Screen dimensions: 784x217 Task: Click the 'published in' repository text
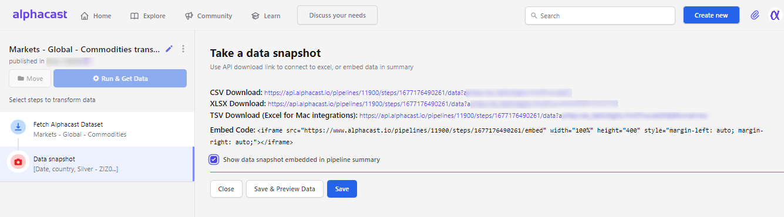click(x=26, y=61)
